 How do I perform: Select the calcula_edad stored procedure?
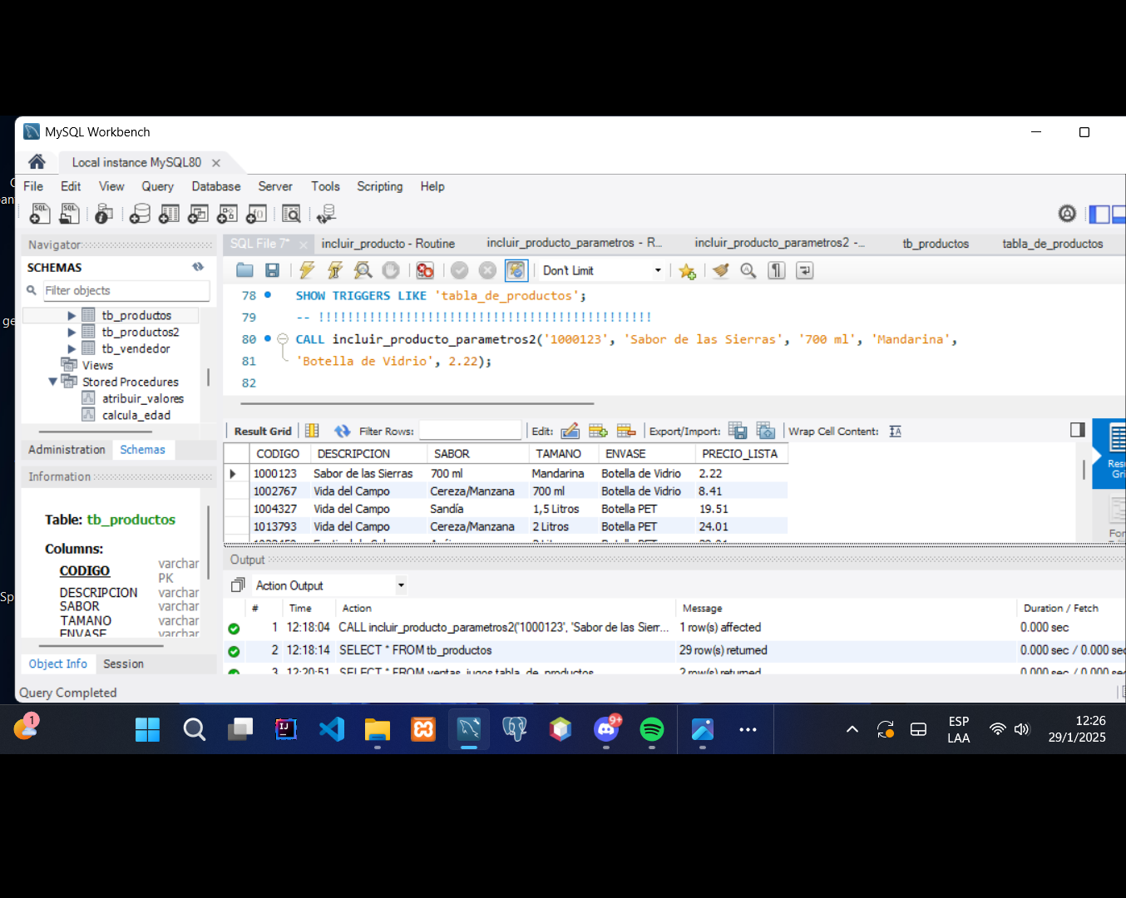point(136,415)
